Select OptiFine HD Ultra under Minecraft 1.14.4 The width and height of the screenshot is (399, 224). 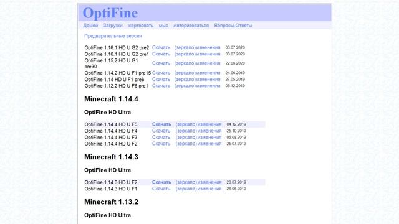pos(107,112)
